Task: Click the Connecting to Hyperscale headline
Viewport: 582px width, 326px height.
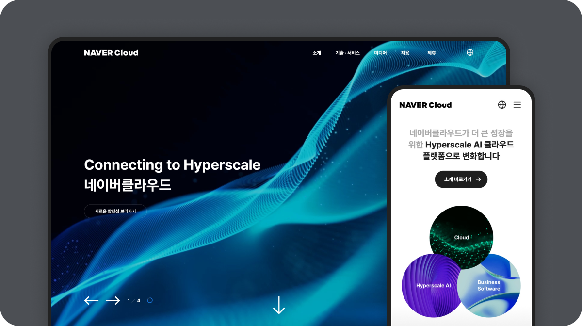Action: [172, 165]
